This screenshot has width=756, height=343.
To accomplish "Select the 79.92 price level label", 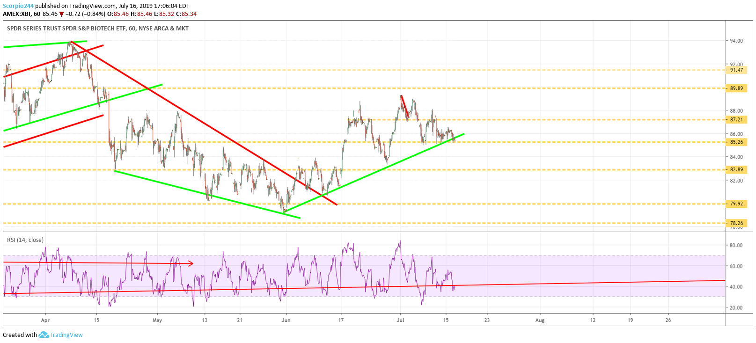I will coord(736,204).
